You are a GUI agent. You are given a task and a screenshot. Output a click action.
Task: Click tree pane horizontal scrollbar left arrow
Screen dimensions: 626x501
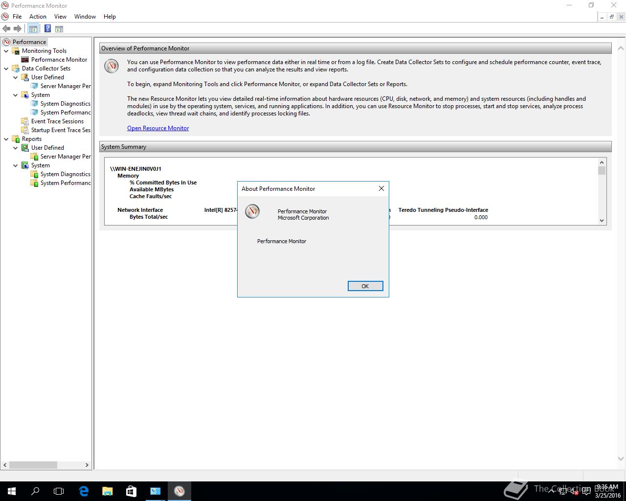tap(5, 465)
